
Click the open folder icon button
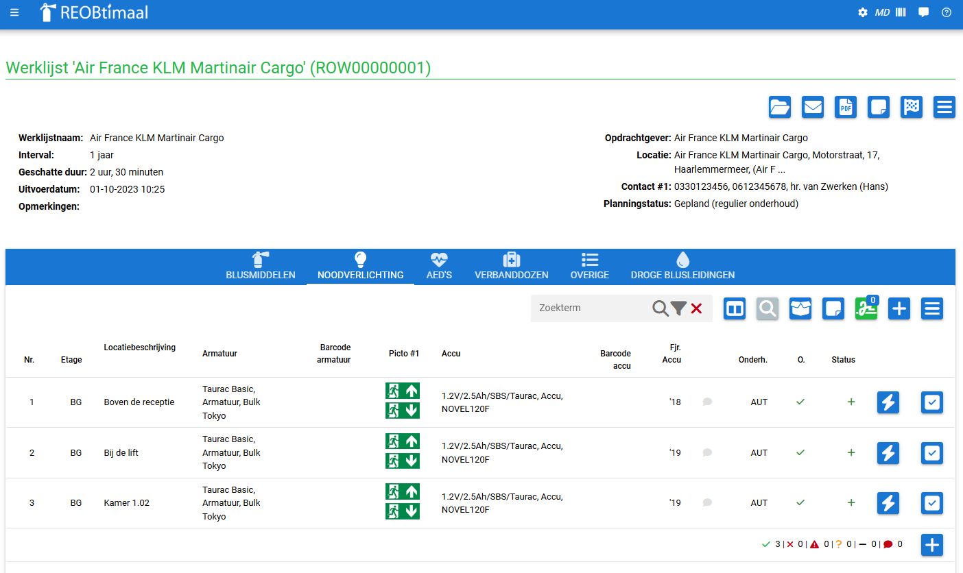coord(780,107)
